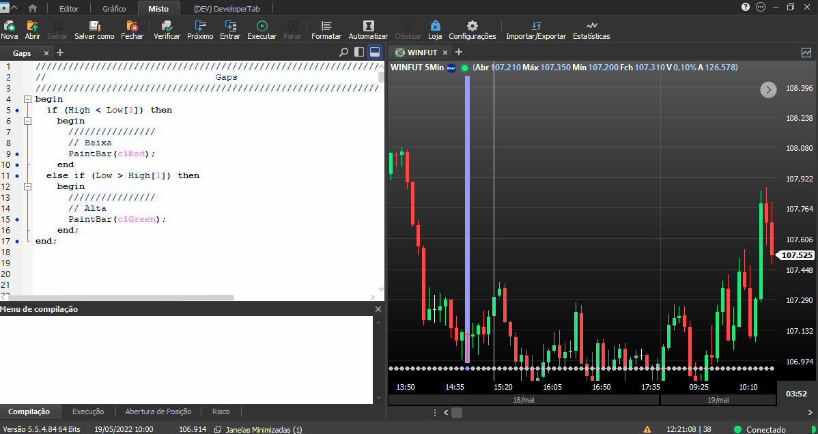Screen dimensions: 818x434
Task: Collapse the code block on line 12
Action: coord(27,186)
